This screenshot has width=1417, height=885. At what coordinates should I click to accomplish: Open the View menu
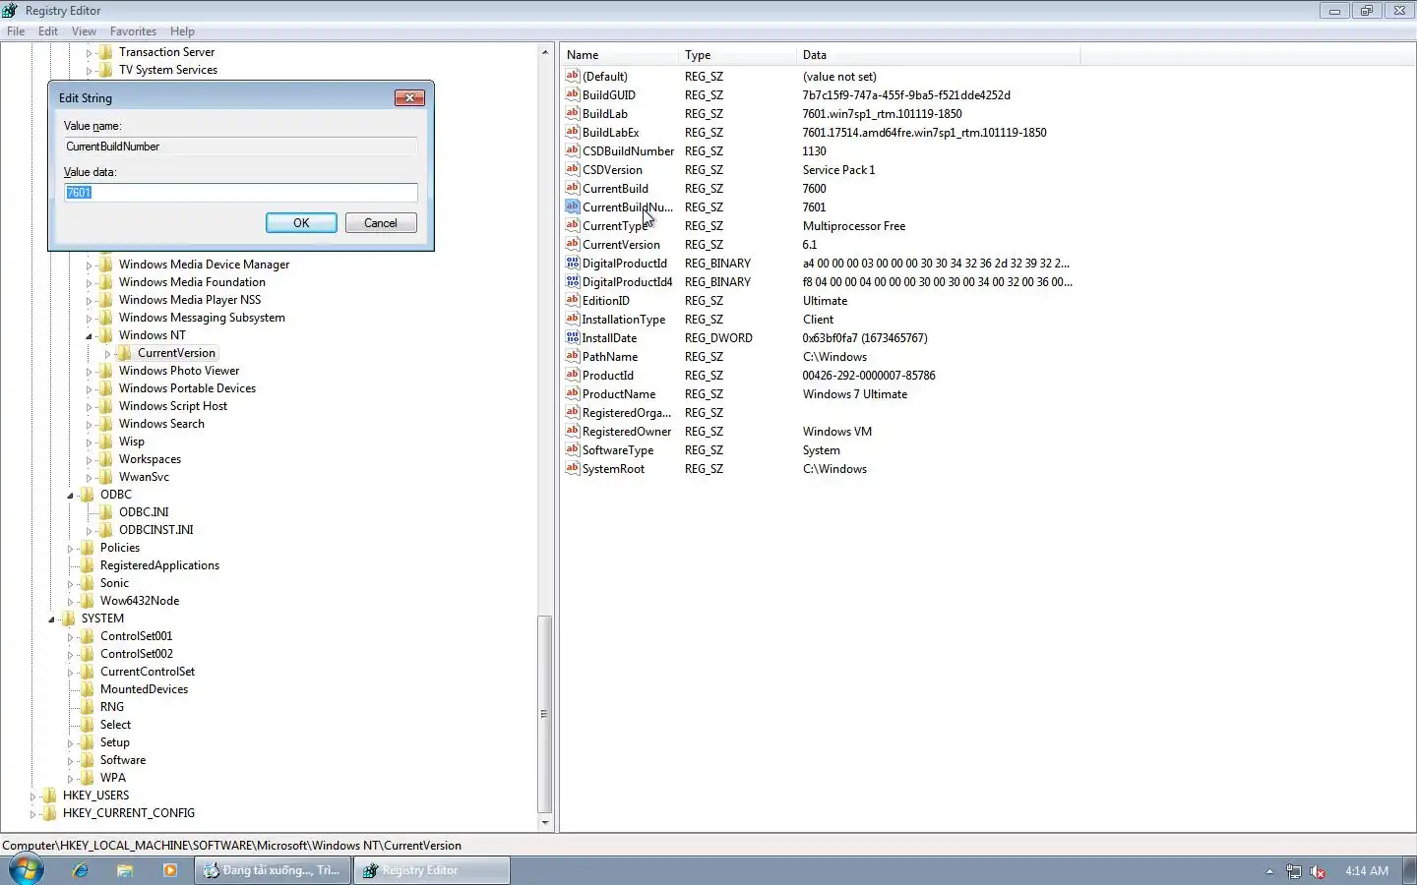(x=84, y=31)
